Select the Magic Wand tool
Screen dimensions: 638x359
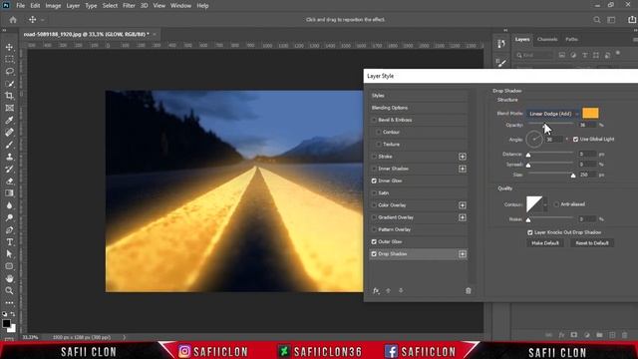[x=9, y=84]
